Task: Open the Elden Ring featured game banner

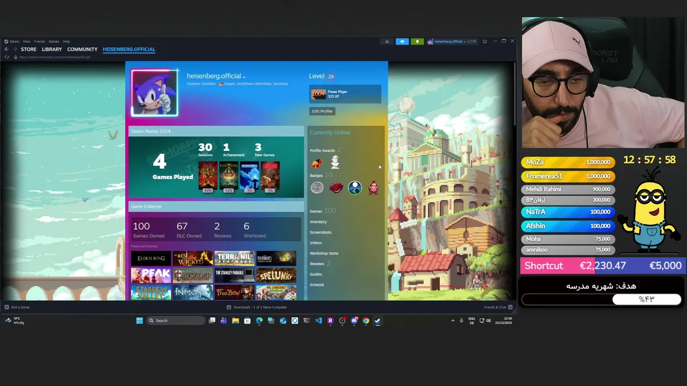Action: [151, 258]
